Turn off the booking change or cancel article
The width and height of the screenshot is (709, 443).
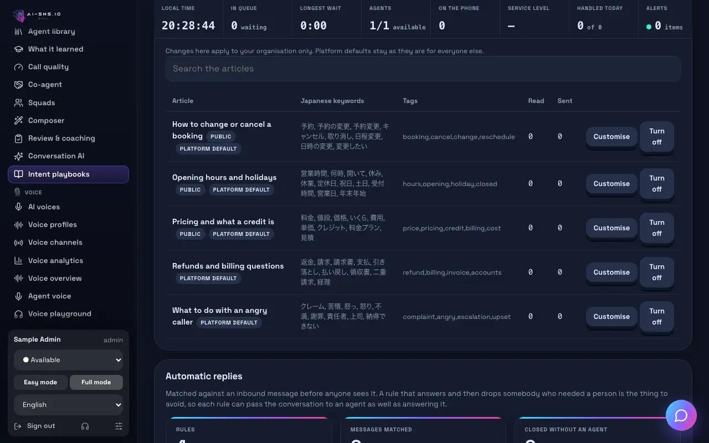[657, 137]
